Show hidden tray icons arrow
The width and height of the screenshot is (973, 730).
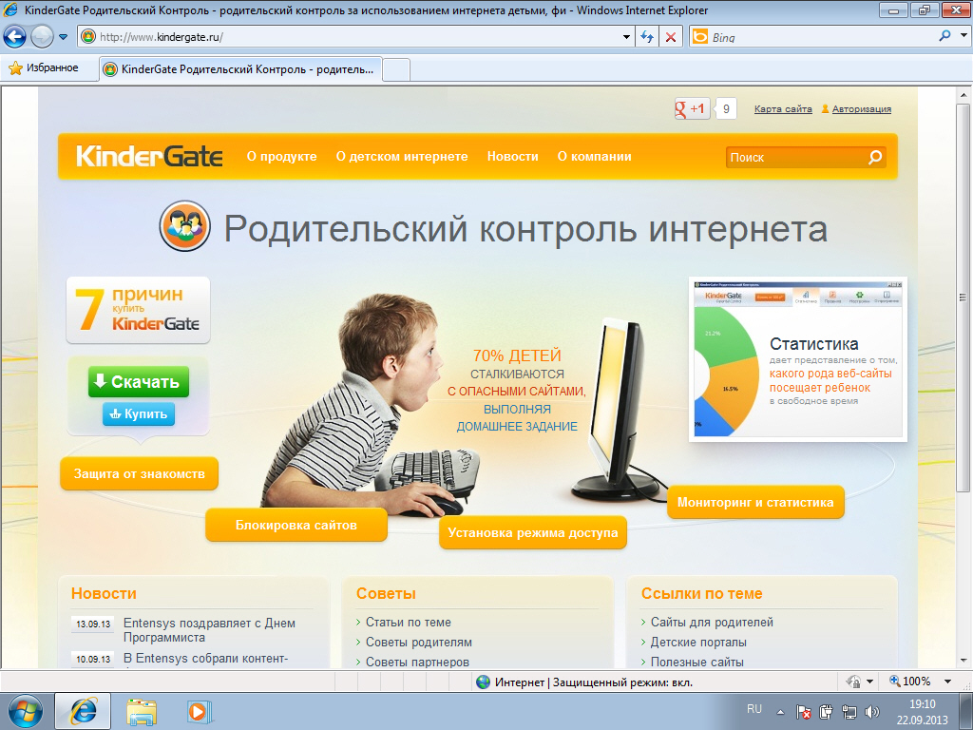tap(781, 713)
